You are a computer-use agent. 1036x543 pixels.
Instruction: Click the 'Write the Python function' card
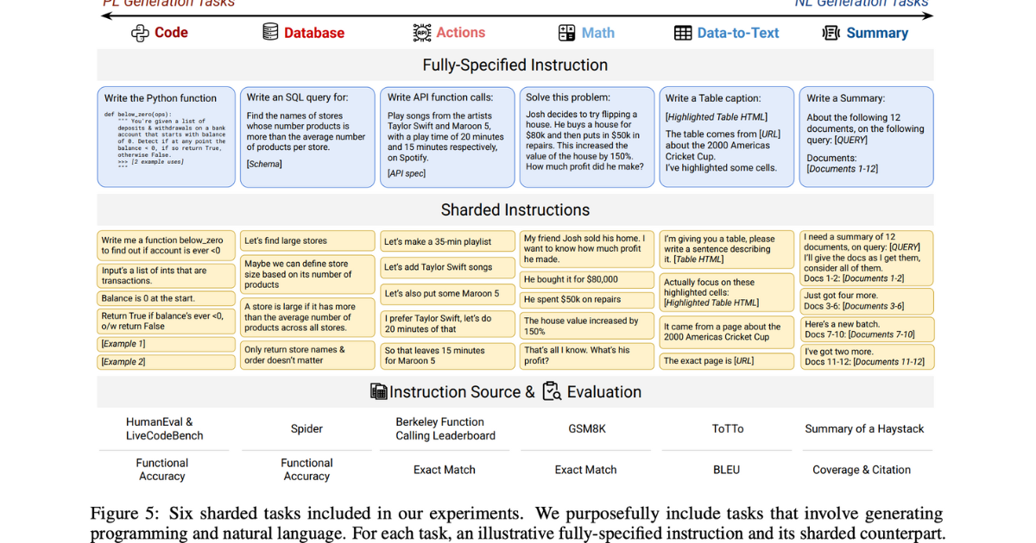pyautogui.click(x=166, y=136)
